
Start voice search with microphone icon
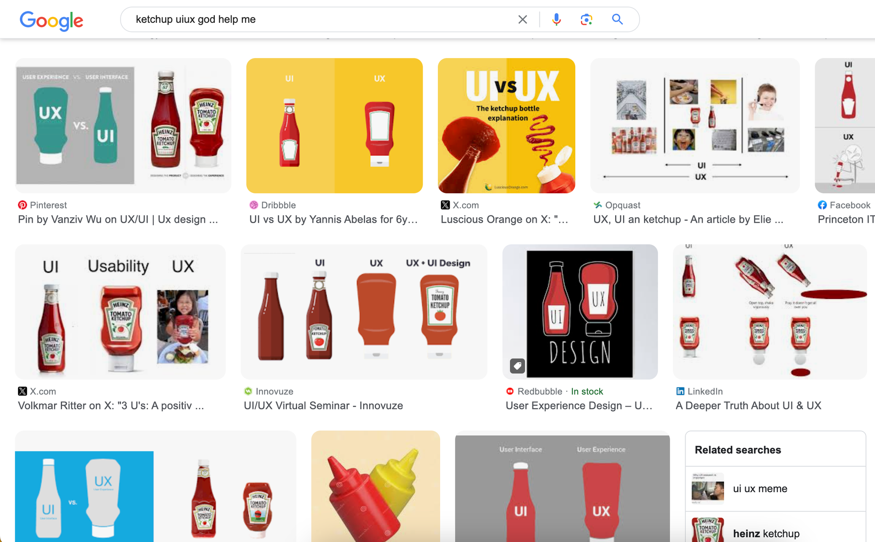[556, 19]
